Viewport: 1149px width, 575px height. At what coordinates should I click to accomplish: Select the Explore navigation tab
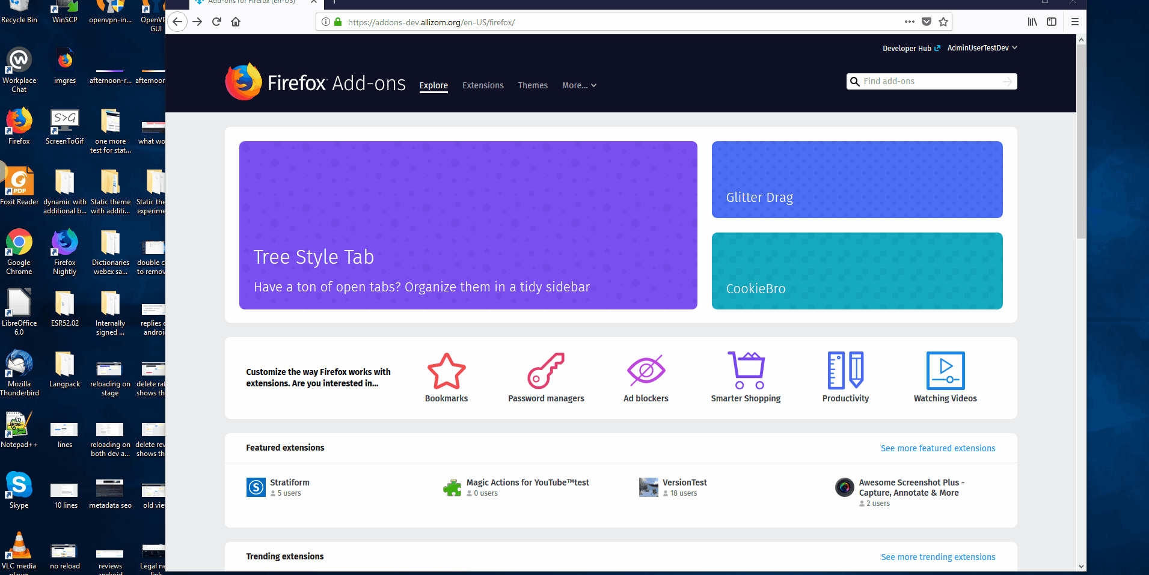(434, 85)
